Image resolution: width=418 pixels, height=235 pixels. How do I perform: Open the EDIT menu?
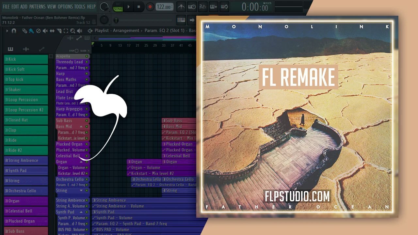click(15, 7)
